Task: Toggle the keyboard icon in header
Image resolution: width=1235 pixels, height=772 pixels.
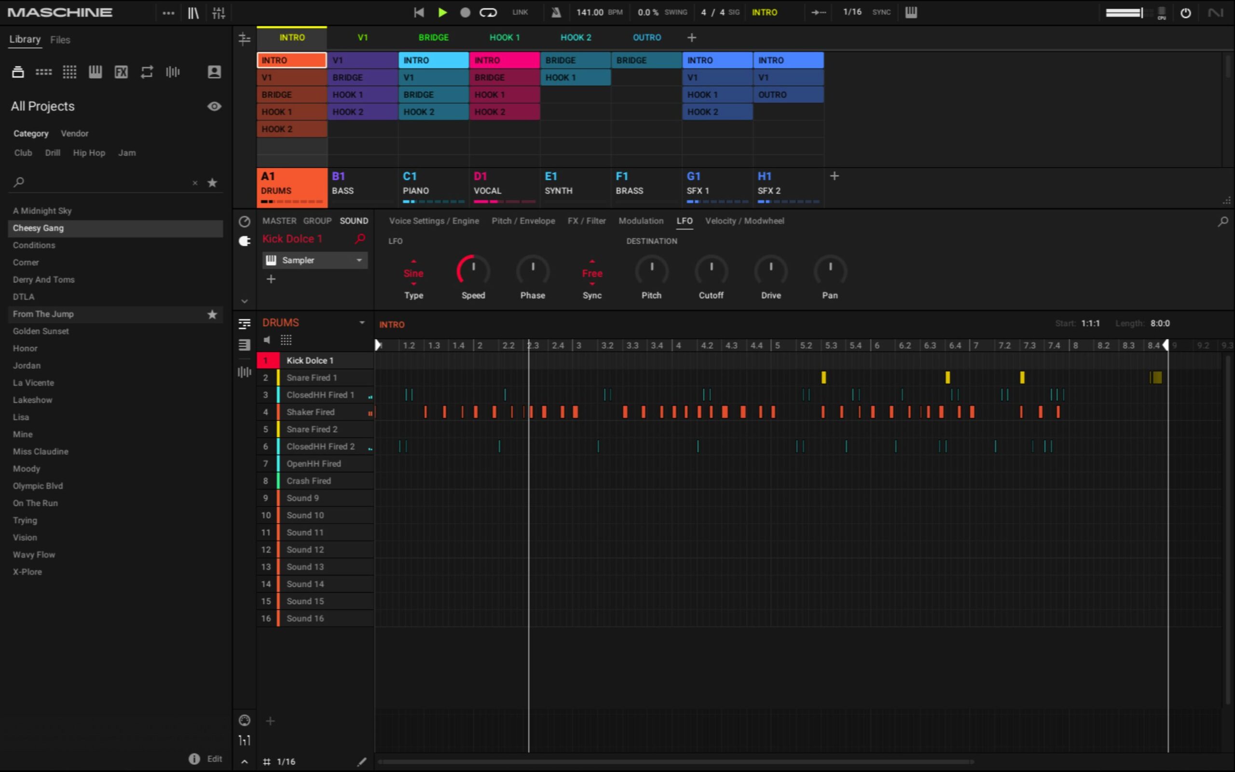Action: pyautogui.click(x=911, y=12)
